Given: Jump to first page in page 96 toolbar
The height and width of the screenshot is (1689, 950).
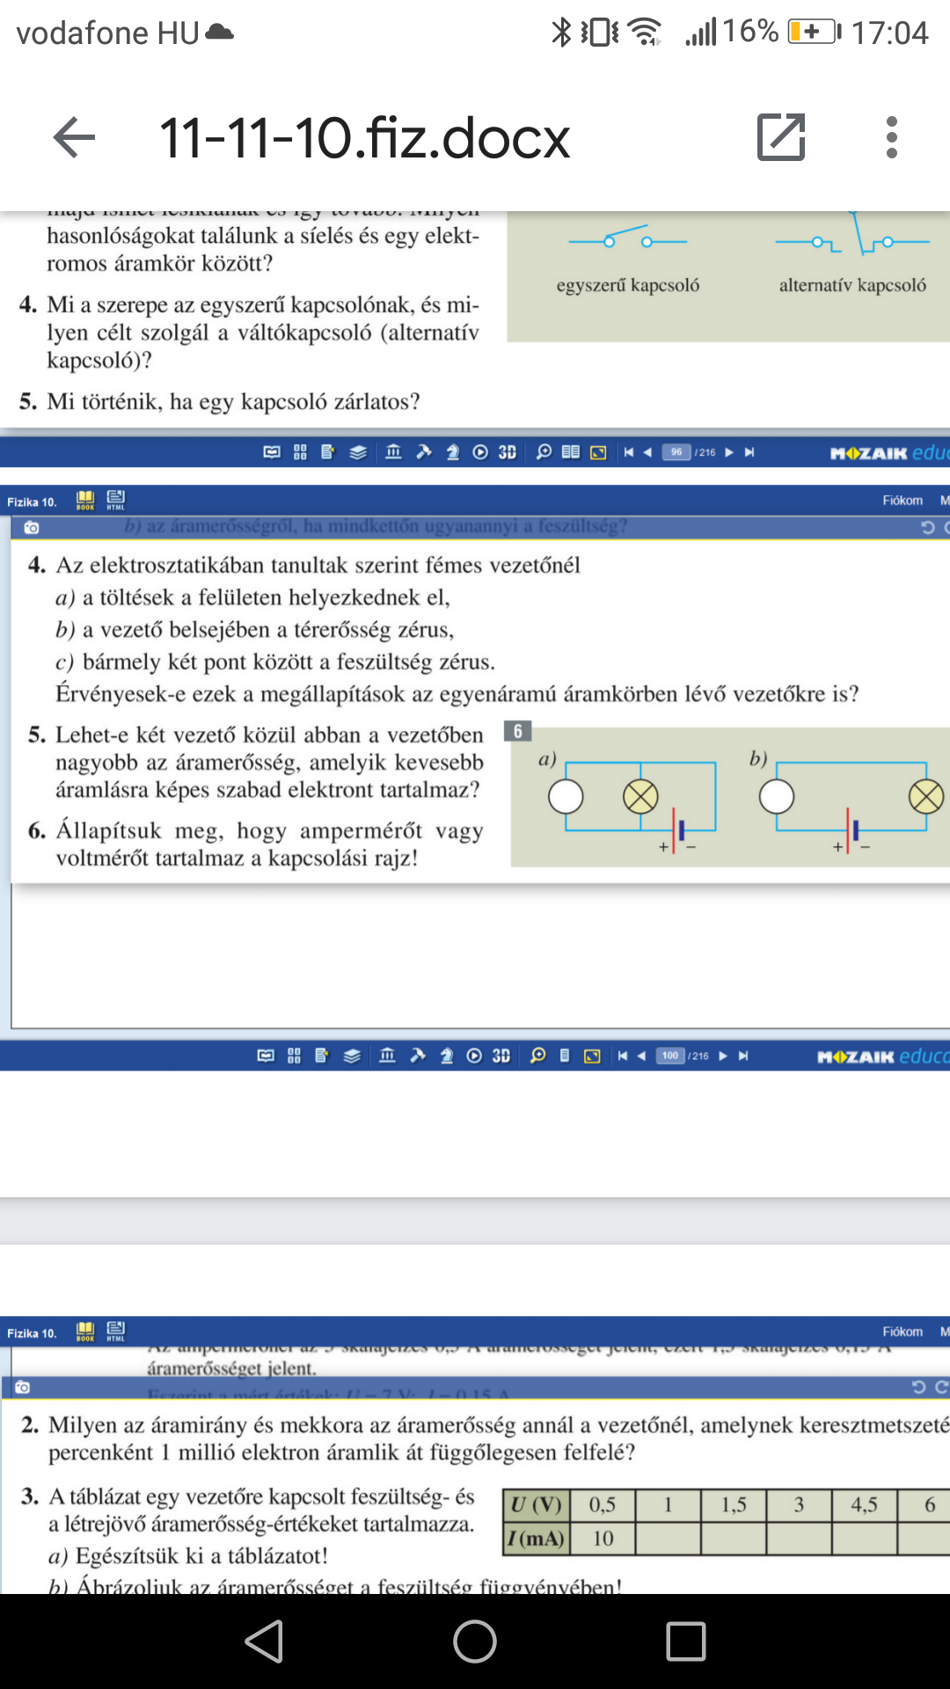Looking at the screenshot, I should click(628, 452).
